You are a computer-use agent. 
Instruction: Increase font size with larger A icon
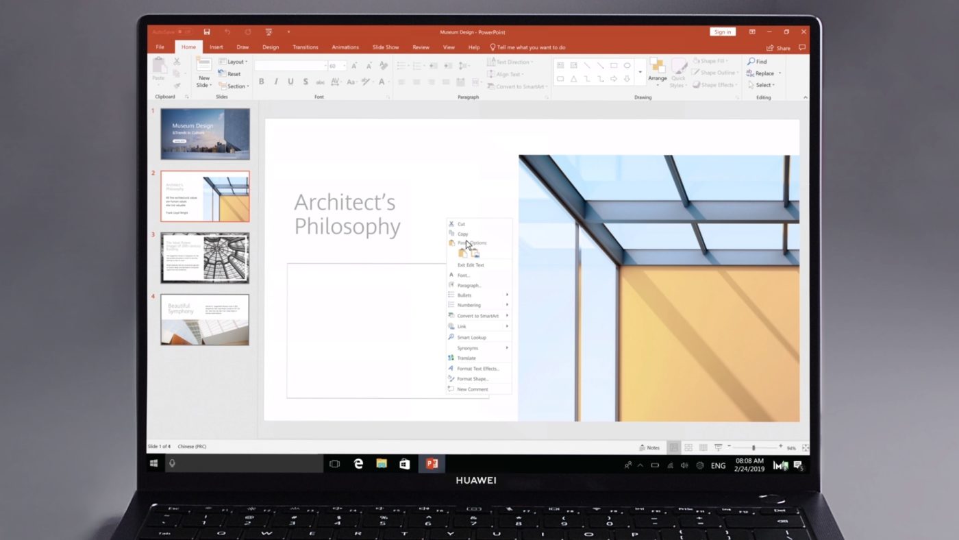click(x=356, y=66)
